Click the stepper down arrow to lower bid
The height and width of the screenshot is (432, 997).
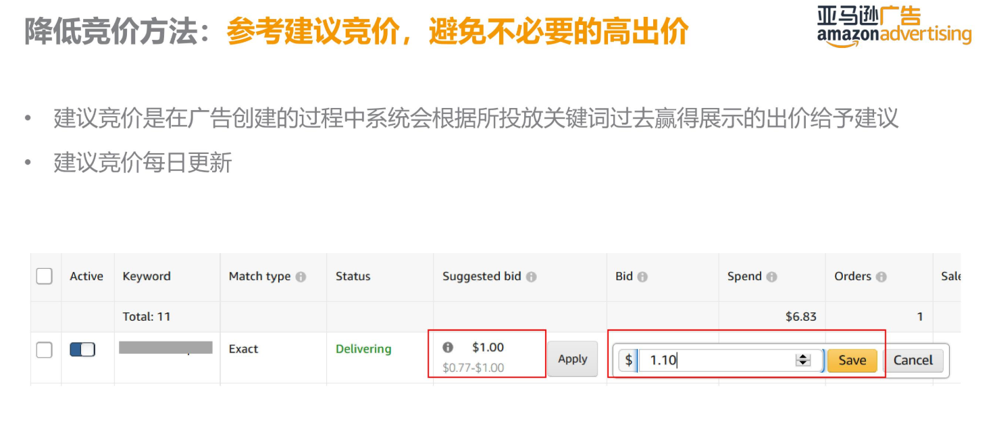point(803,363)
